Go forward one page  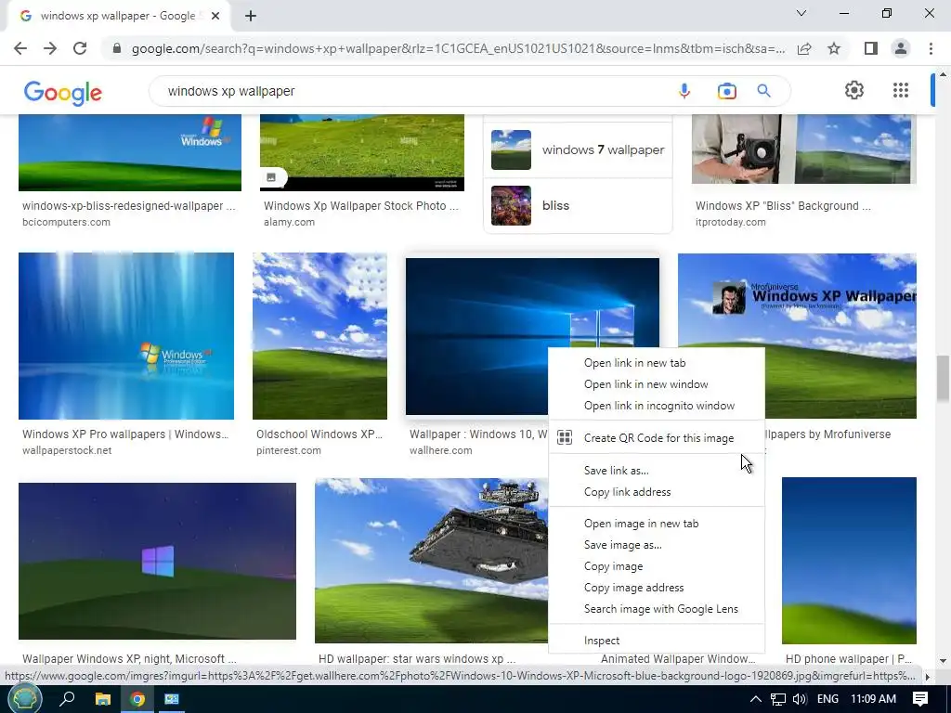(50, 48)
